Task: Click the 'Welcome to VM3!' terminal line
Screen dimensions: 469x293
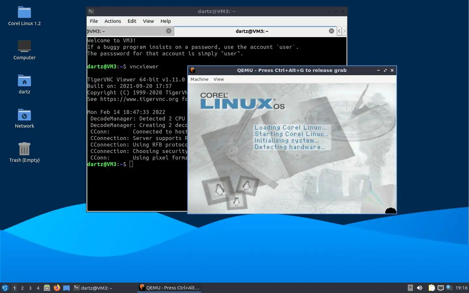Action: pyautogui.click(x=111, y=40)
